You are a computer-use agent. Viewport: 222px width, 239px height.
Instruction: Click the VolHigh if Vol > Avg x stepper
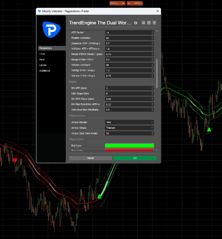(x=152, y=70)
